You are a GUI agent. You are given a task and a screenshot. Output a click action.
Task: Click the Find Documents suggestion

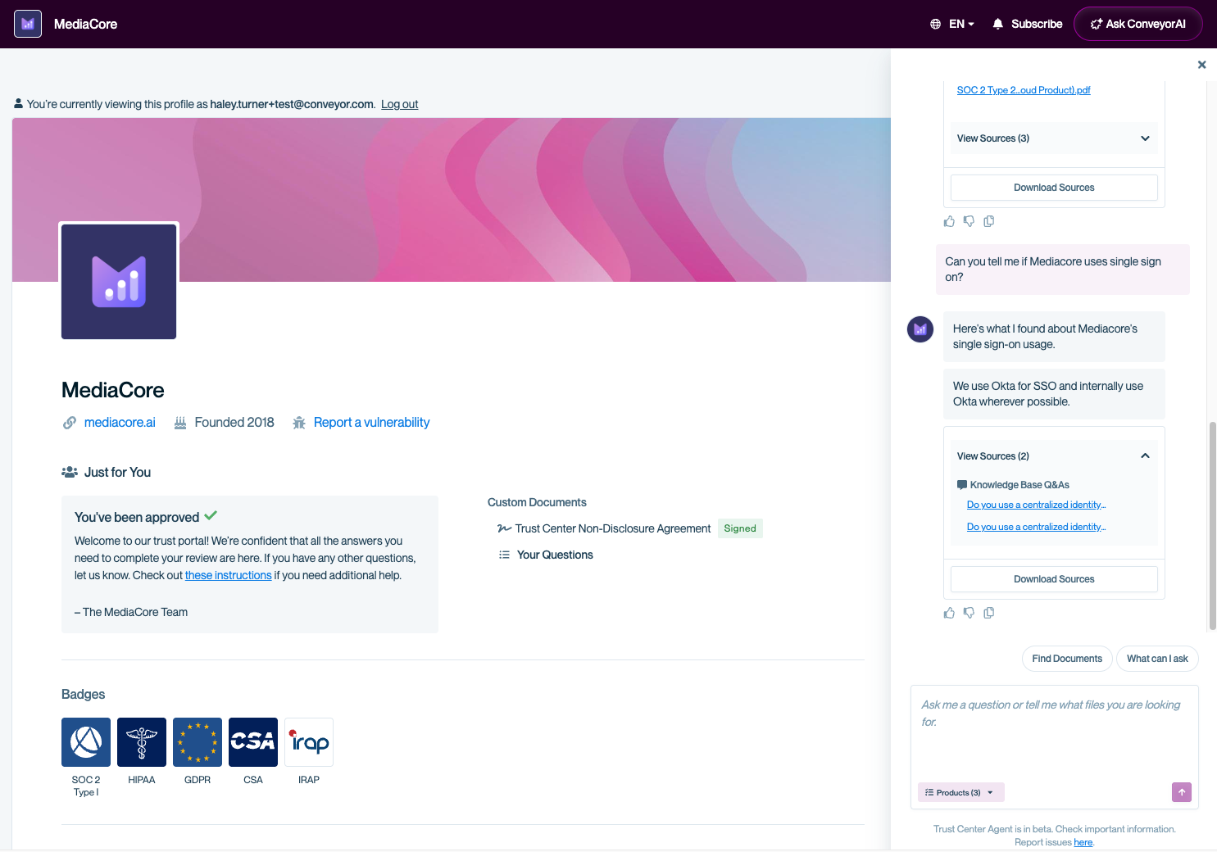click(x=1067, y=659)
